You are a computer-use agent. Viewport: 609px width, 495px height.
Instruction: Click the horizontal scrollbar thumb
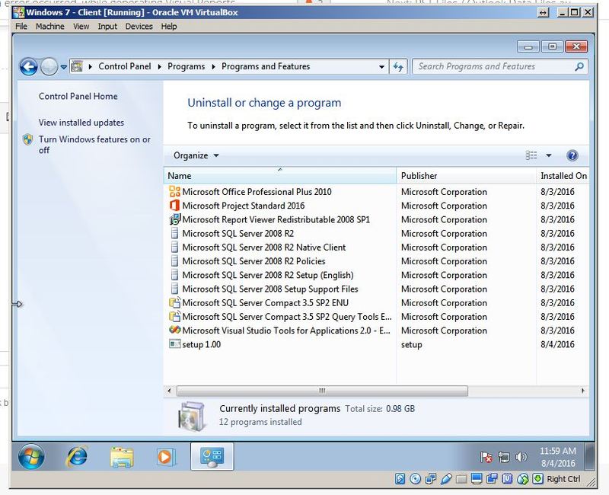[322, 391]
